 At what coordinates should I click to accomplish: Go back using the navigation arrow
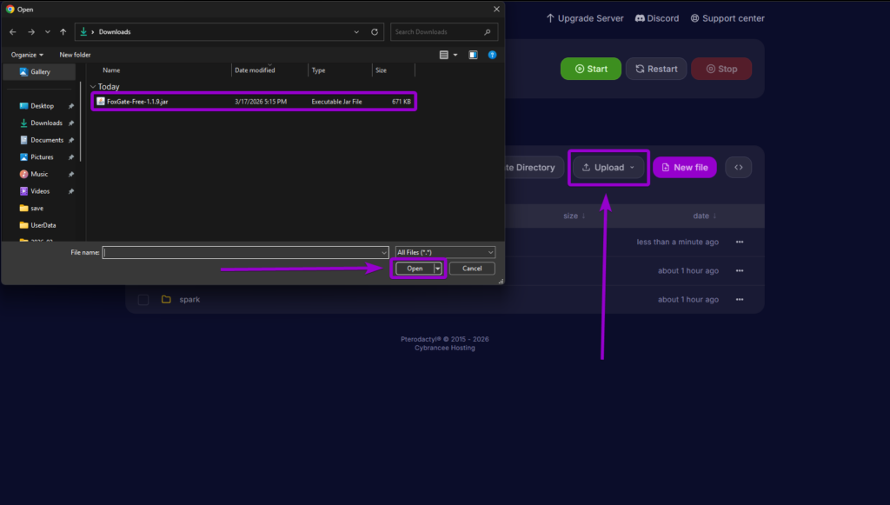pyautogui.click(x=13, y=31)
